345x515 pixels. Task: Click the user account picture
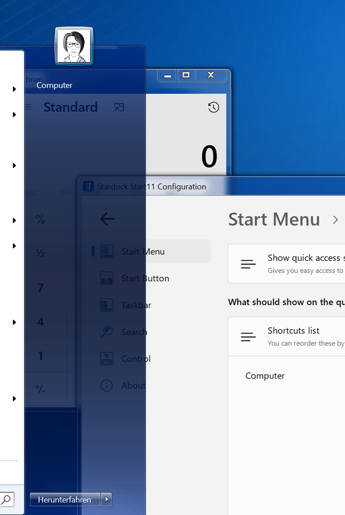pyautogui.click(x=74, y=46)
